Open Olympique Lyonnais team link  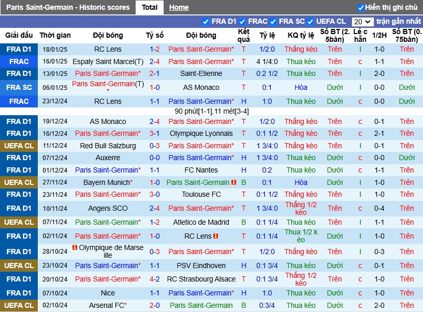pyautogui.click(x=201, y=133)
